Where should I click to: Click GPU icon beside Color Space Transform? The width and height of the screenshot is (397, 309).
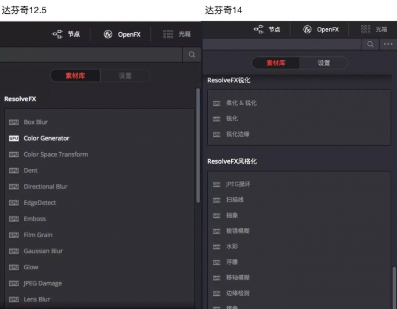14,154
